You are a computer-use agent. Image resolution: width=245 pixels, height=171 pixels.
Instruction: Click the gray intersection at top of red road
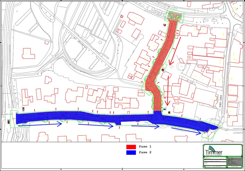click(175, 16)
